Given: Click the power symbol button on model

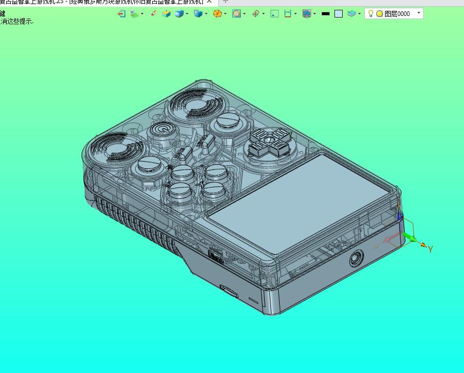Looking at the screenshot, I should click(x=162, y=129).
